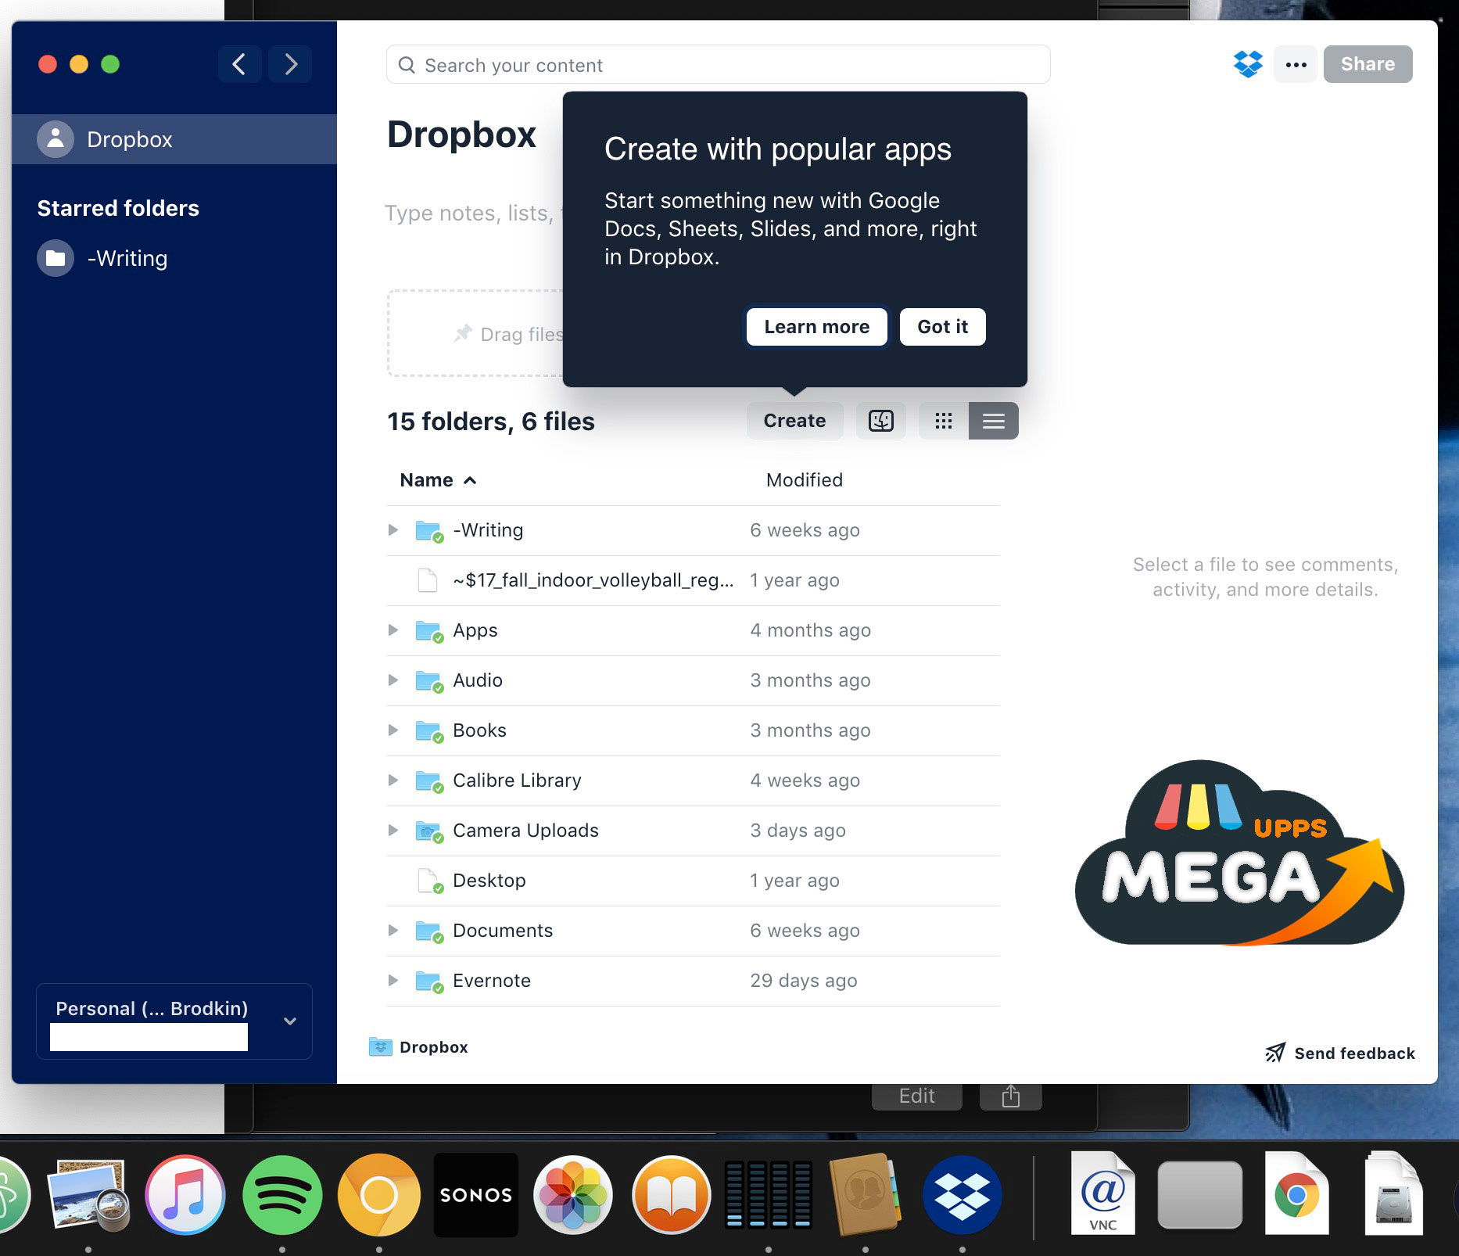Open the Finder view icon next to Create

881,421
